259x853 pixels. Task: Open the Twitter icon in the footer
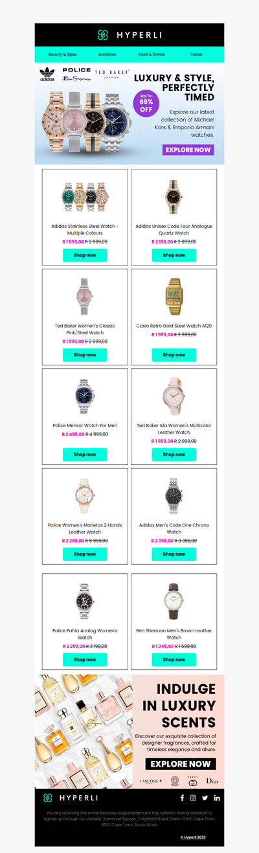[205, 798]
